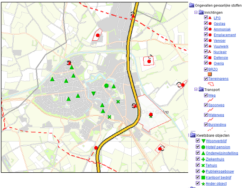Uncheck the LPG layer checkbox

(206, 18)
